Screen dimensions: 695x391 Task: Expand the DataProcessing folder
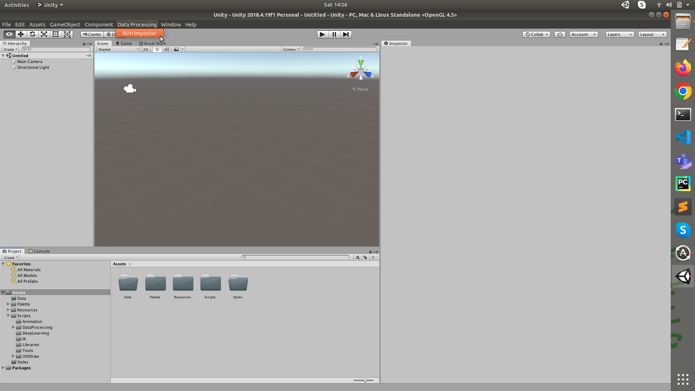[13, 327]
